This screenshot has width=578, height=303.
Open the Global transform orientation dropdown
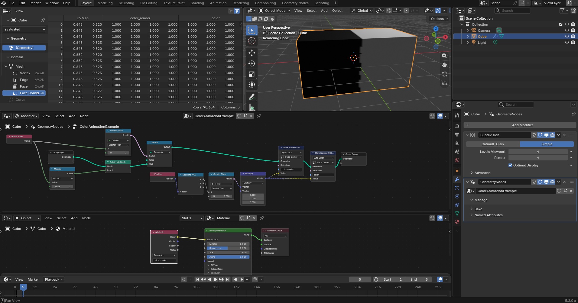tap(362, 11)
